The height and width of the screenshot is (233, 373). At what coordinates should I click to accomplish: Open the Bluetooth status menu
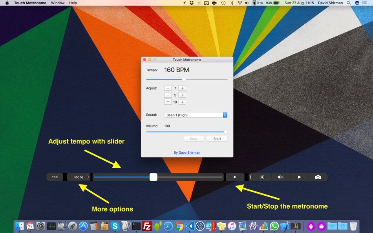(x=232, y=3)
